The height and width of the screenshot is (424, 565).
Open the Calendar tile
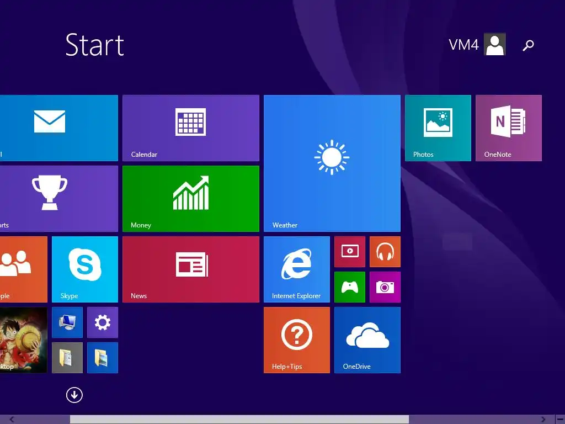coord(190,128)
